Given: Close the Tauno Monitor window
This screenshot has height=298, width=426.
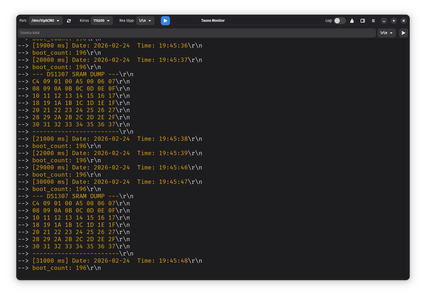Looking at the screenshot, I should [403, 21].
